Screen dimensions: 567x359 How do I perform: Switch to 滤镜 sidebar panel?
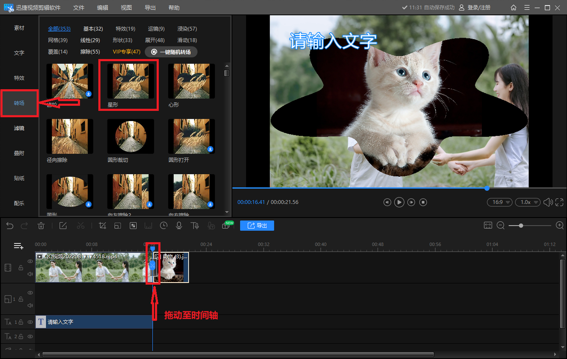pyautogui.click(x=19, y=128)
